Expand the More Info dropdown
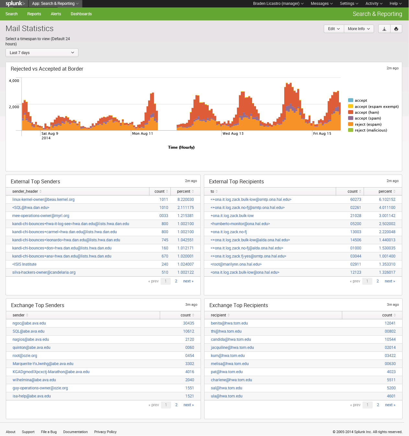This screenshot has height=436, width=409. click(359, 29)
